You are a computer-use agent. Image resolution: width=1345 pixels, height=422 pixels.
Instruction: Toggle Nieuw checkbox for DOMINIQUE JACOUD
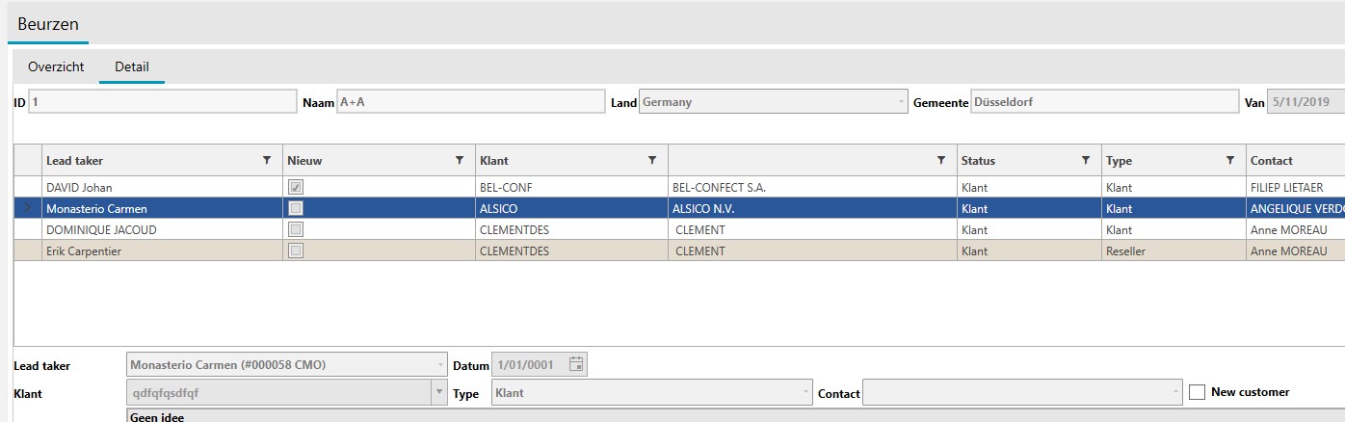[x=297, y=229]
